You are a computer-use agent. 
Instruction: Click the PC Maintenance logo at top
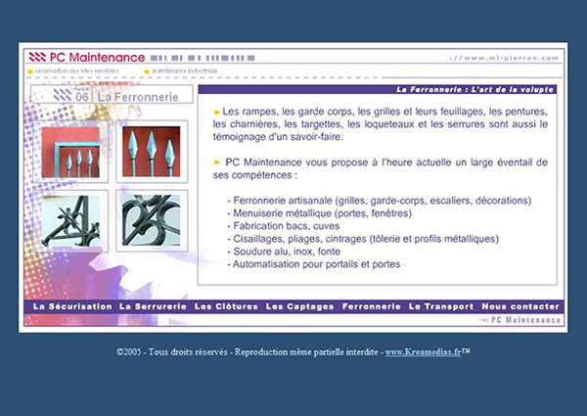87,58
